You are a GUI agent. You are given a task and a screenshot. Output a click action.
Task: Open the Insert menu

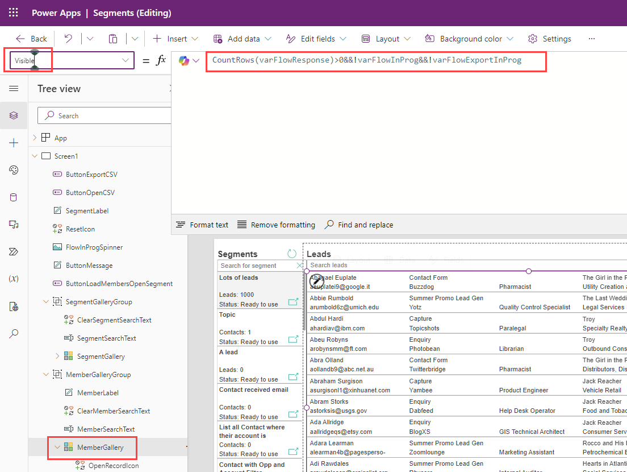coord(175,39)
